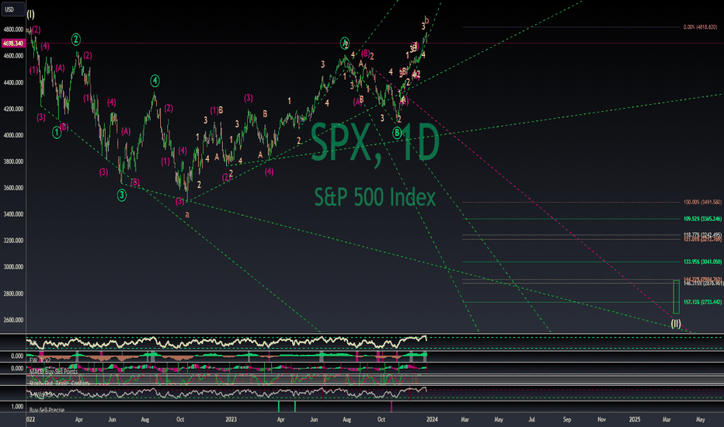Screen dimensions: 724x427
Task: Select the green circled B wave label
Action: point(397,133)
